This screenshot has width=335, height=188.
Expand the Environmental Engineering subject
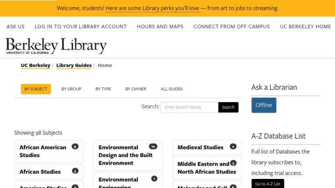128,180
